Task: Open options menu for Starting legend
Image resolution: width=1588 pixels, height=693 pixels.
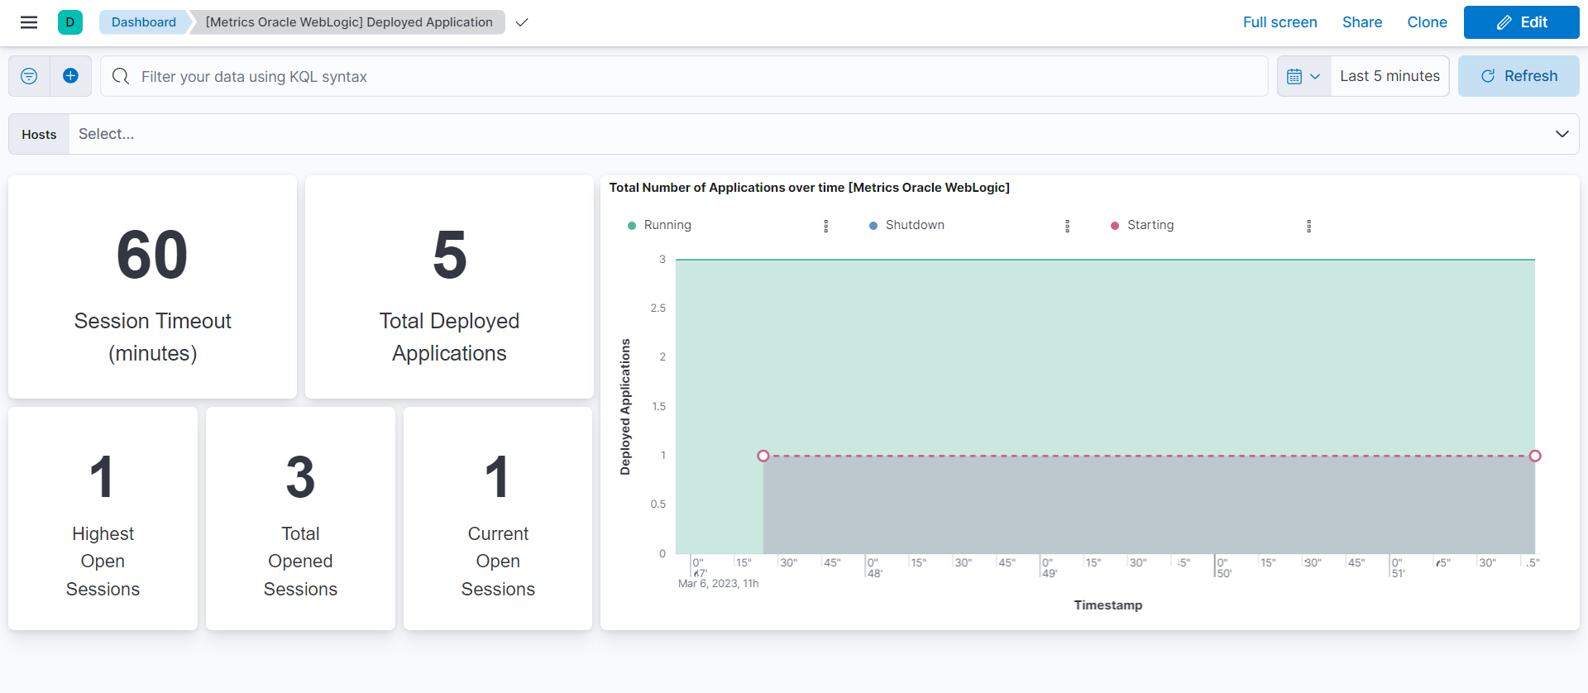Action: [x=1308, y=226]
